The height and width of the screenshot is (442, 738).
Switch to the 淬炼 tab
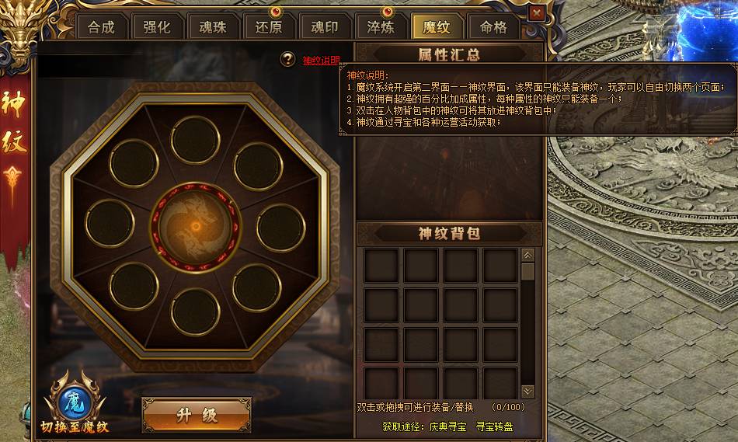point(381,27)
